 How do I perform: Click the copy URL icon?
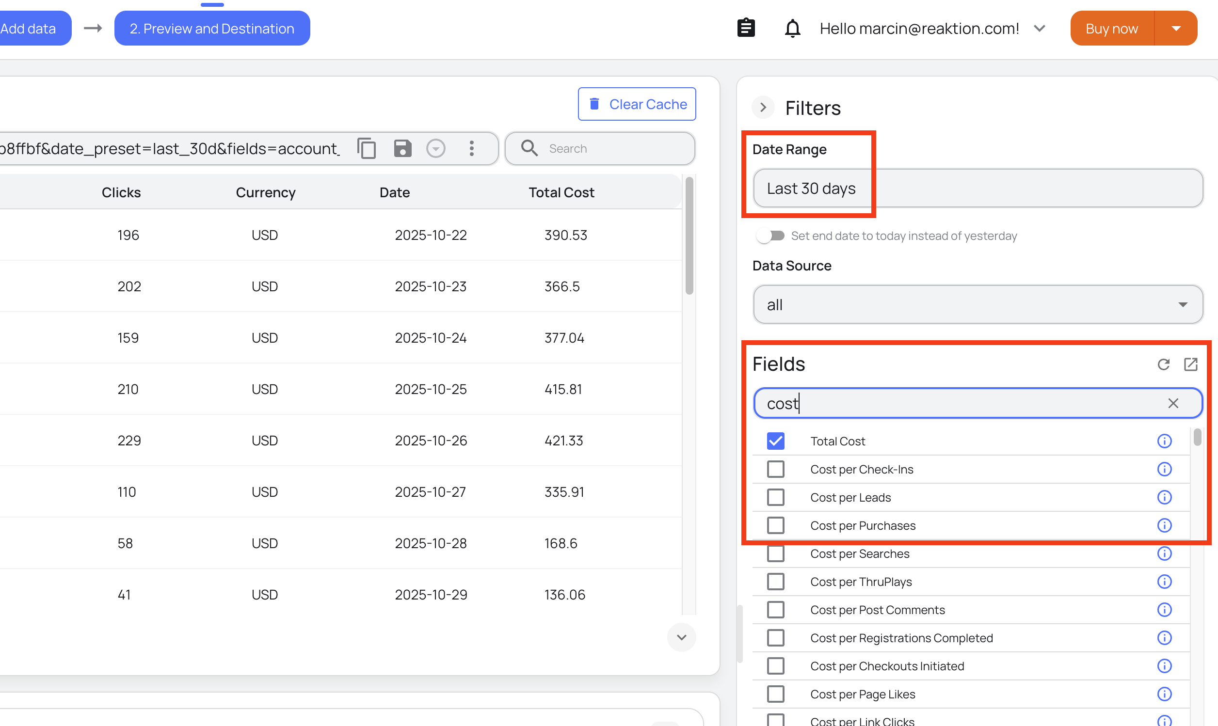[x=367, y=148]
